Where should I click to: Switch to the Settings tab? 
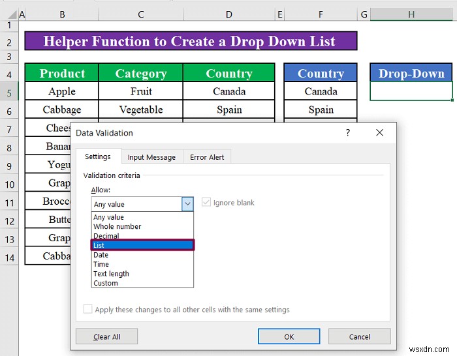point(98,156)
